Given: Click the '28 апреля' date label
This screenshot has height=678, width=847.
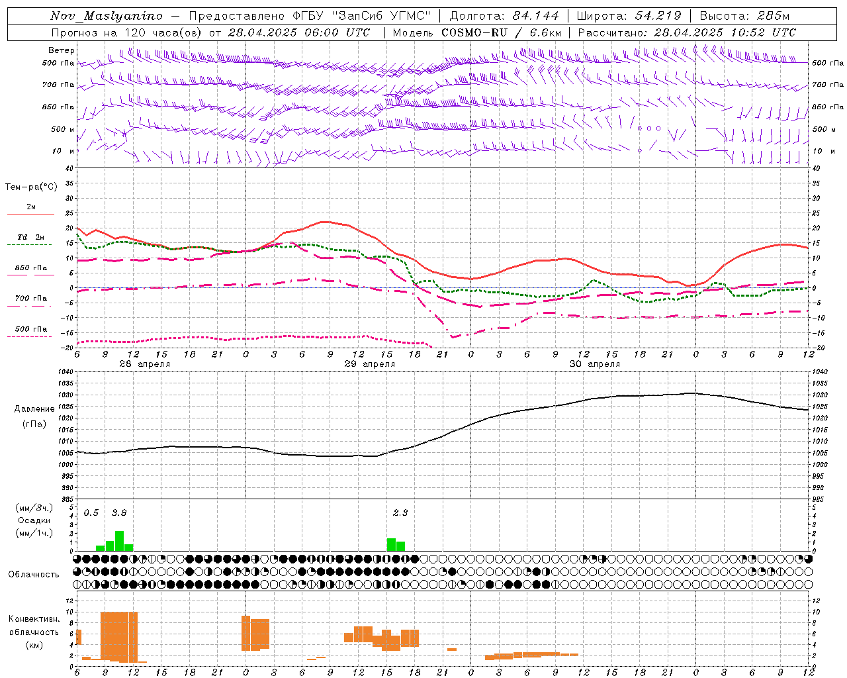Looking at the screenshot, I should tap(144, 364).
